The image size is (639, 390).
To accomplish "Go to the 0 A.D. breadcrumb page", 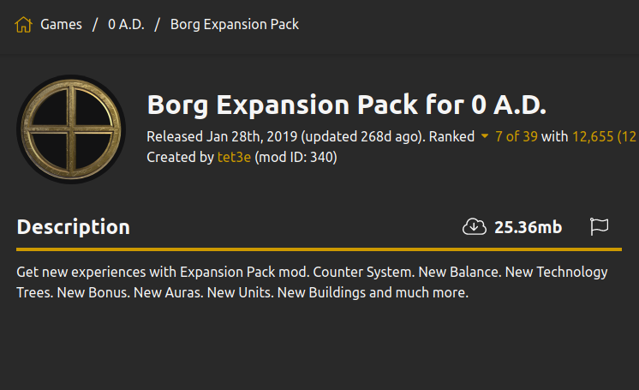I will [x=126, y=25].
